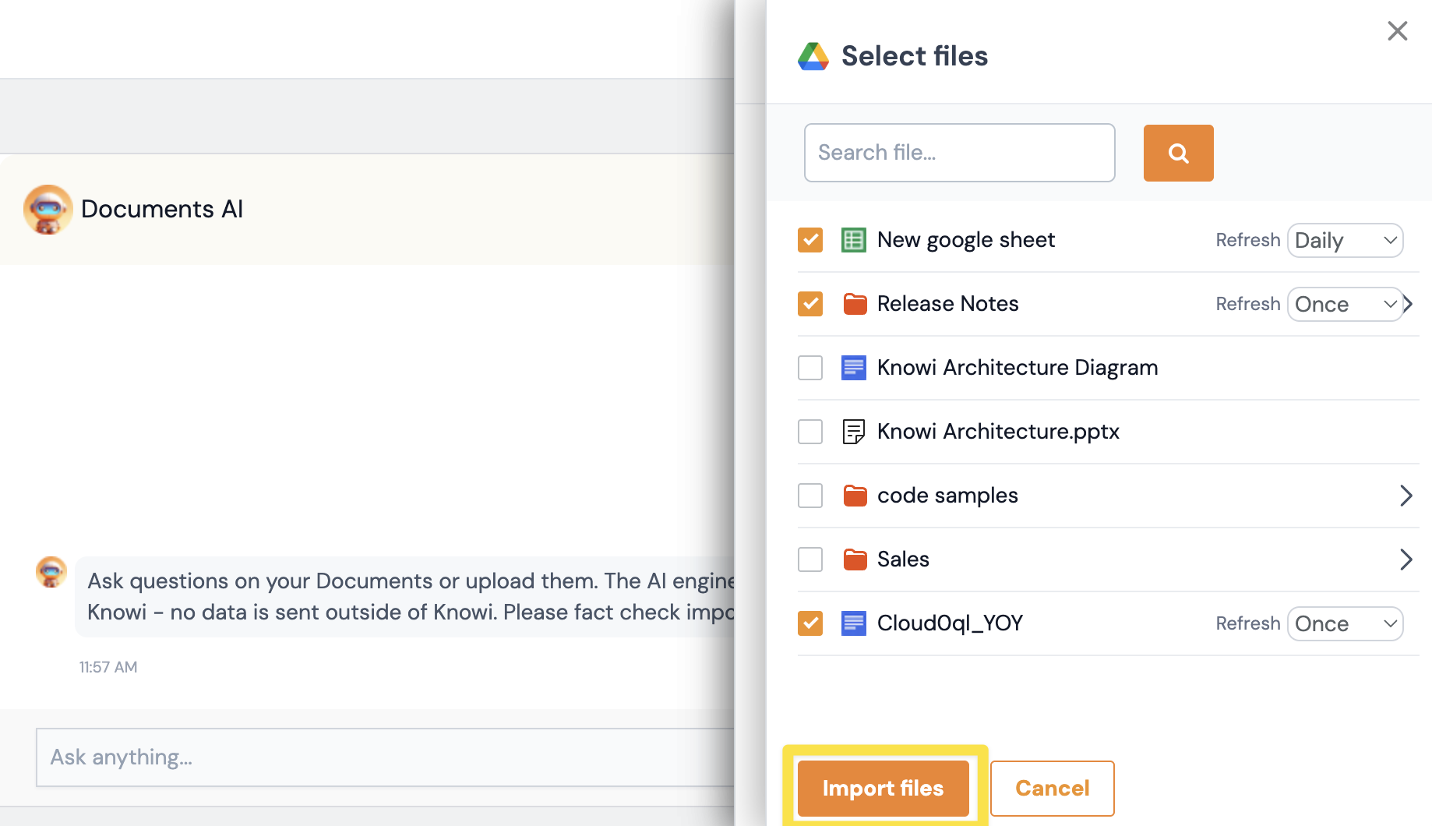
Task: Click the folder icon next to code samples
Action: point(855,495)
